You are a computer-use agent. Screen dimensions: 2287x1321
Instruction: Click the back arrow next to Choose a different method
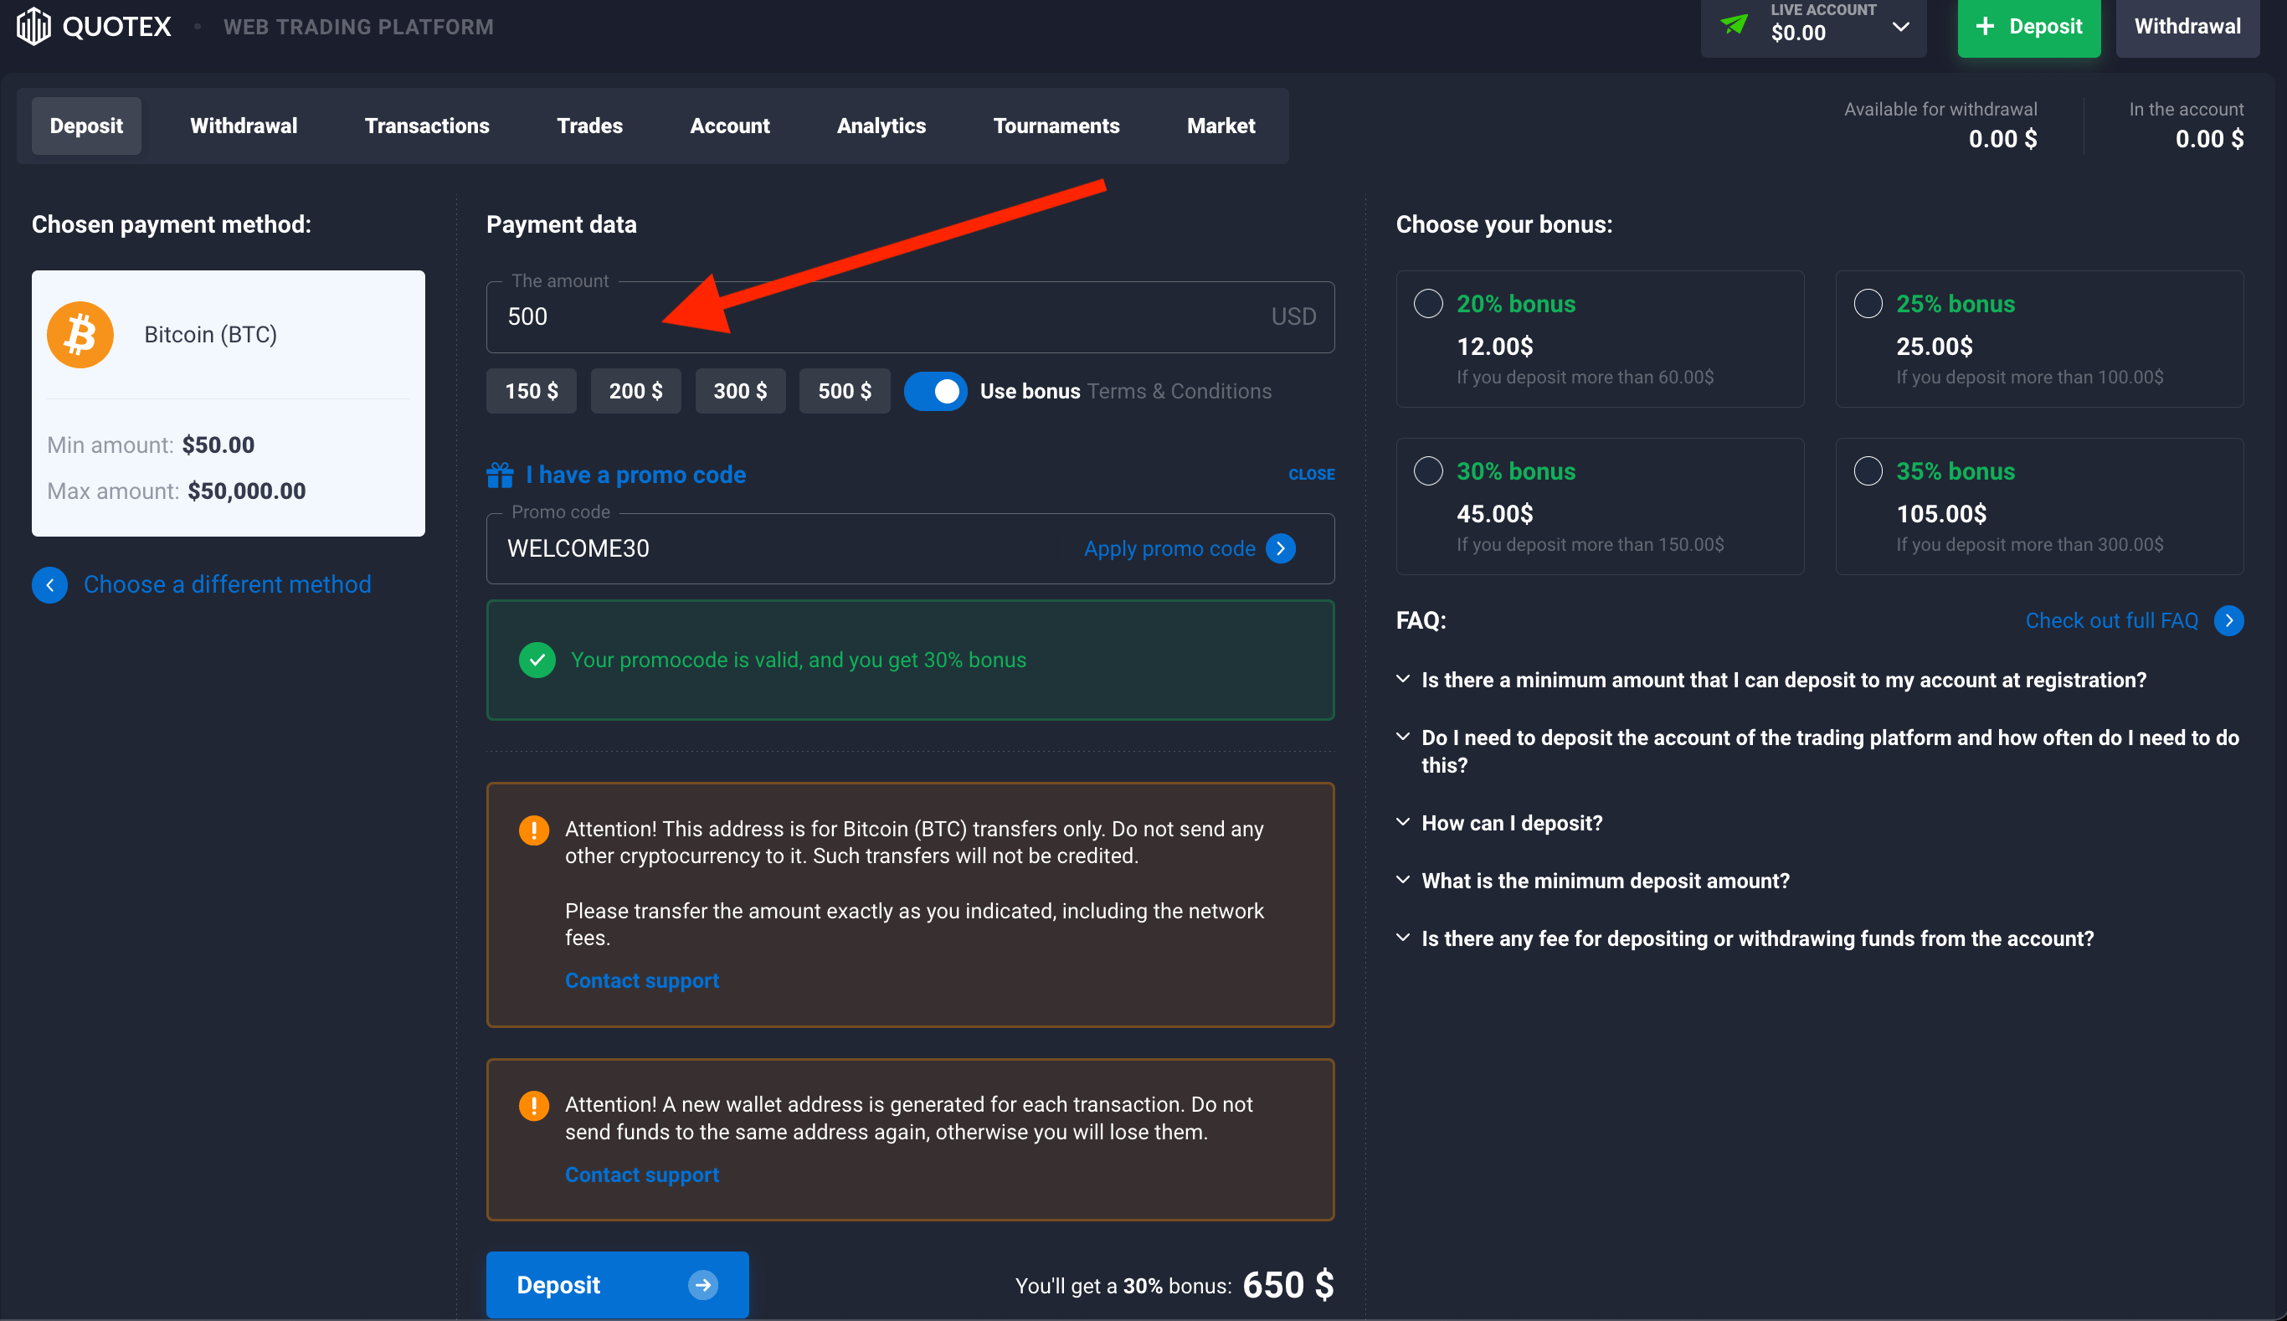coord(50,584)
